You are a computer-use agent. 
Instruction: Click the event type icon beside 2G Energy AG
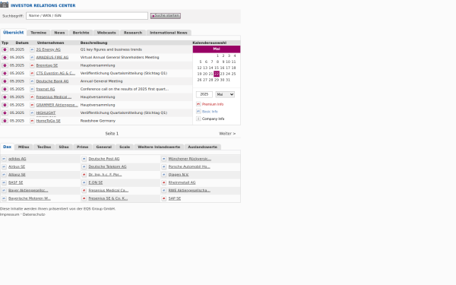pos(5,49)
